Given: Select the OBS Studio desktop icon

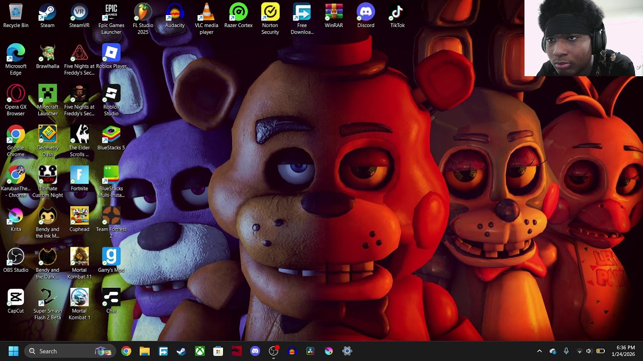Looking at the screenshot, I should [16, 261].
